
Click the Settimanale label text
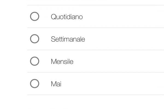click(x=68, y=39)
